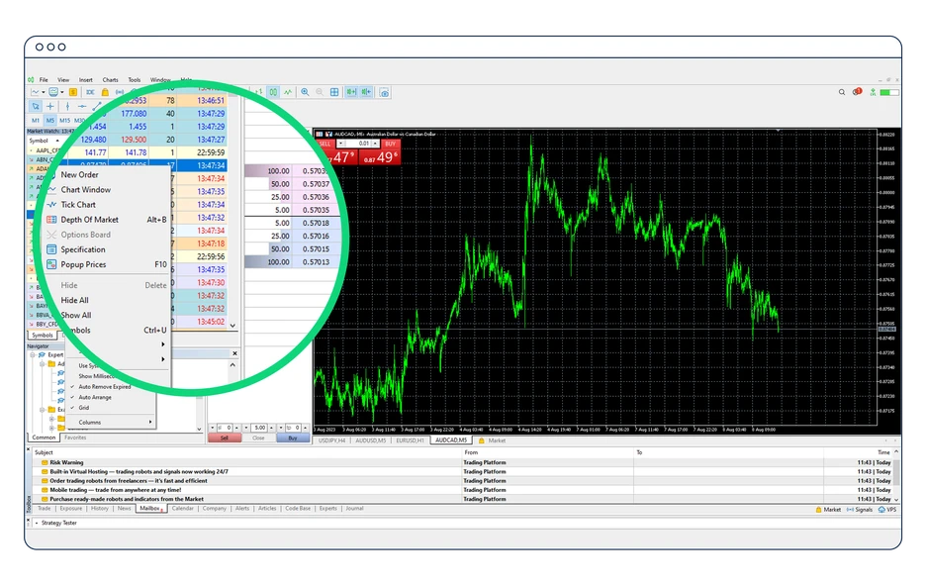Switch to the USDJPY,H4 chart tab

pyautogui.click(x=332, y=440)
